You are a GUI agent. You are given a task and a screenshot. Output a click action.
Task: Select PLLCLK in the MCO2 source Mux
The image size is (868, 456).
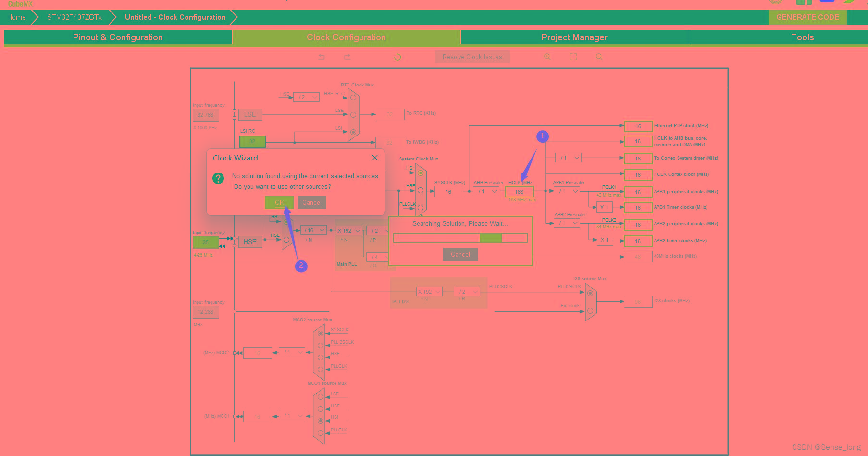(321, 370)
